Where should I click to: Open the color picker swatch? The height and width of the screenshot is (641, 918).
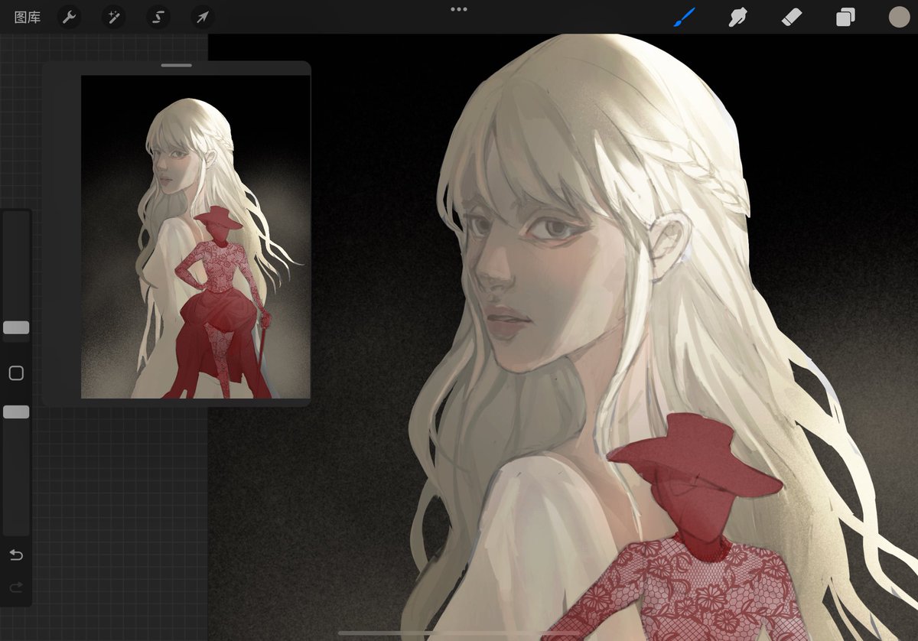point(898,17)
